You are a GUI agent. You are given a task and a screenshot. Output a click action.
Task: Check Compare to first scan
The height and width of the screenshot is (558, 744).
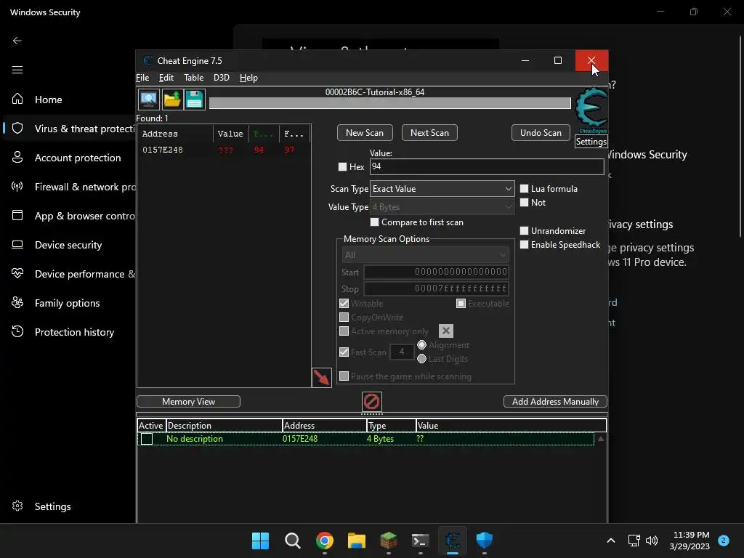(374, 222)
